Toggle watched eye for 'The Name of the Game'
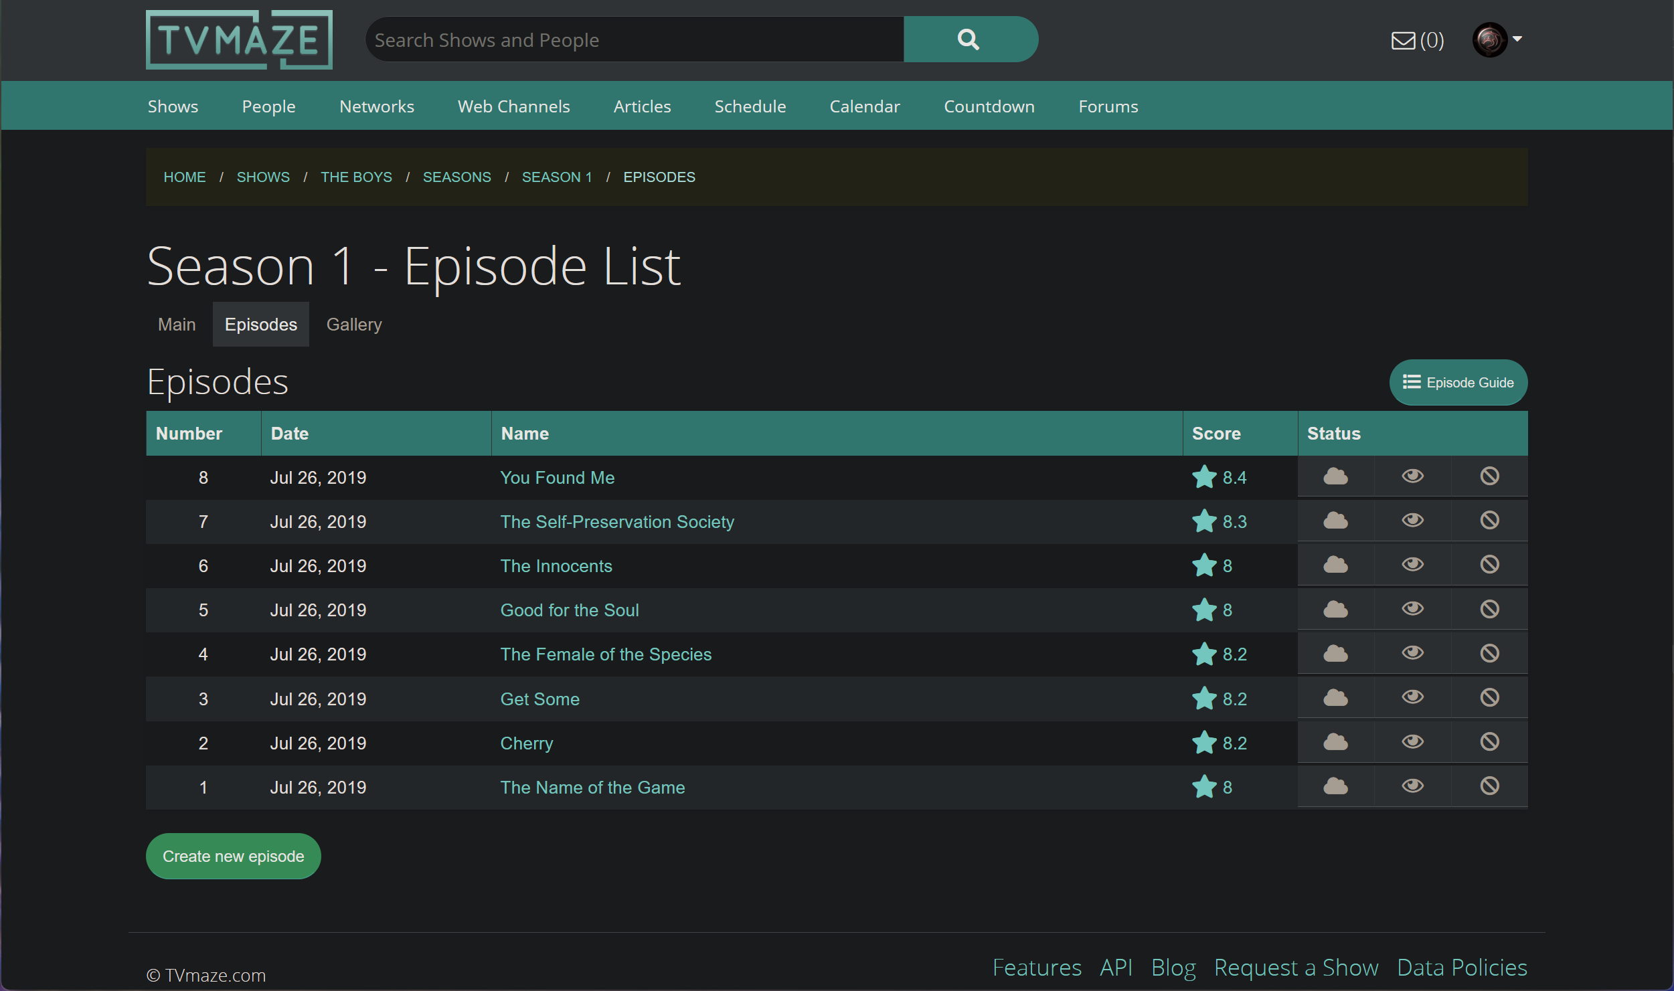1674x991 pixels. click(1412, 786)
